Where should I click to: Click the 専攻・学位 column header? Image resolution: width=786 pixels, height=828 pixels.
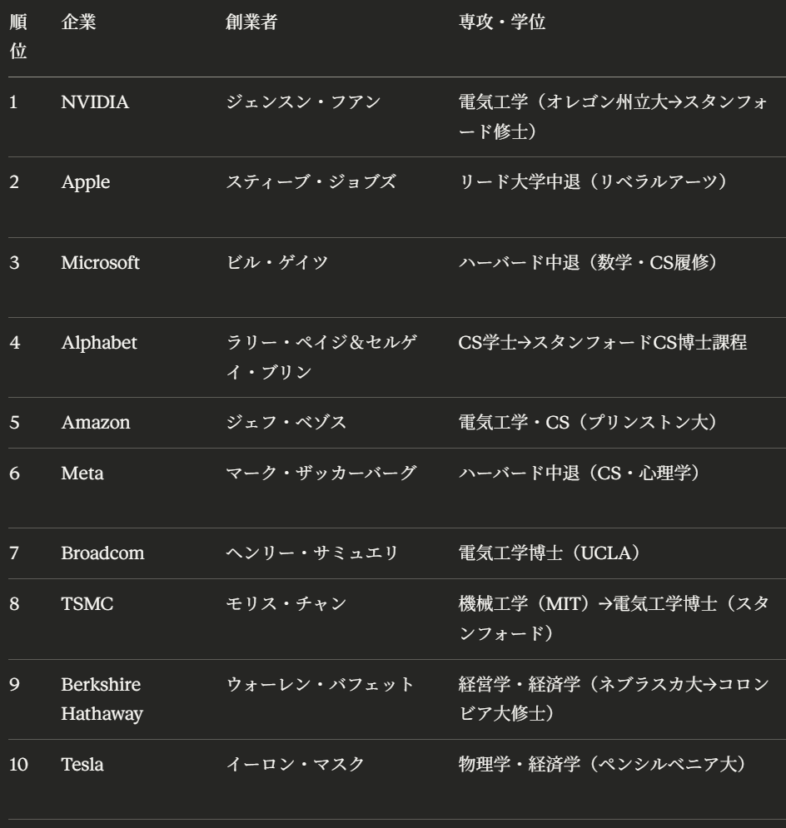(502, 23)
